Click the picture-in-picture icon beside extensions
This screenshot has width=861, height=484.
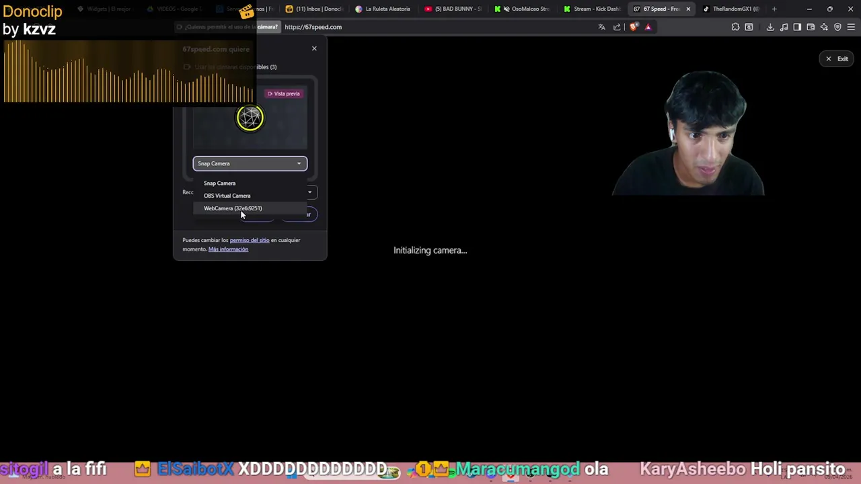pyautogui.click(x=749, y=27)
